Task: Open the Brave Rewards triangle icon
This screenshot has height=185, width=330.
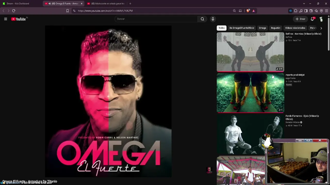Action: tap(253, 11)
